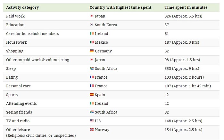
Task: Click the Ireland flag in Attending events row
Action: [92, 103]
